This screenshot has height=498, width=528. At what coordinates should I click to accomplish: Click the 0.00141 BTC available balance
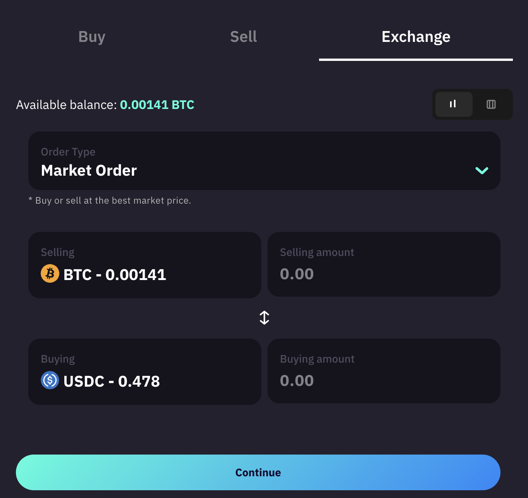pyautogui.click(x=157, y=105)
